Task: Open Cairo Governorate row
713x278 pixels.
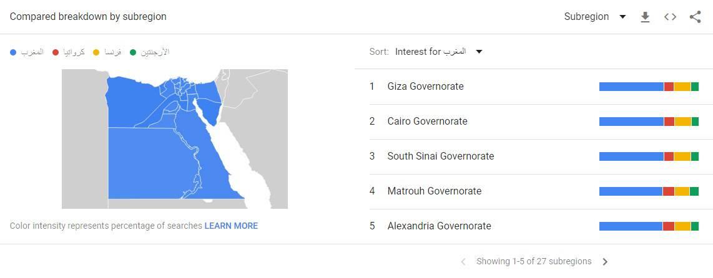Action: [427, 122]
